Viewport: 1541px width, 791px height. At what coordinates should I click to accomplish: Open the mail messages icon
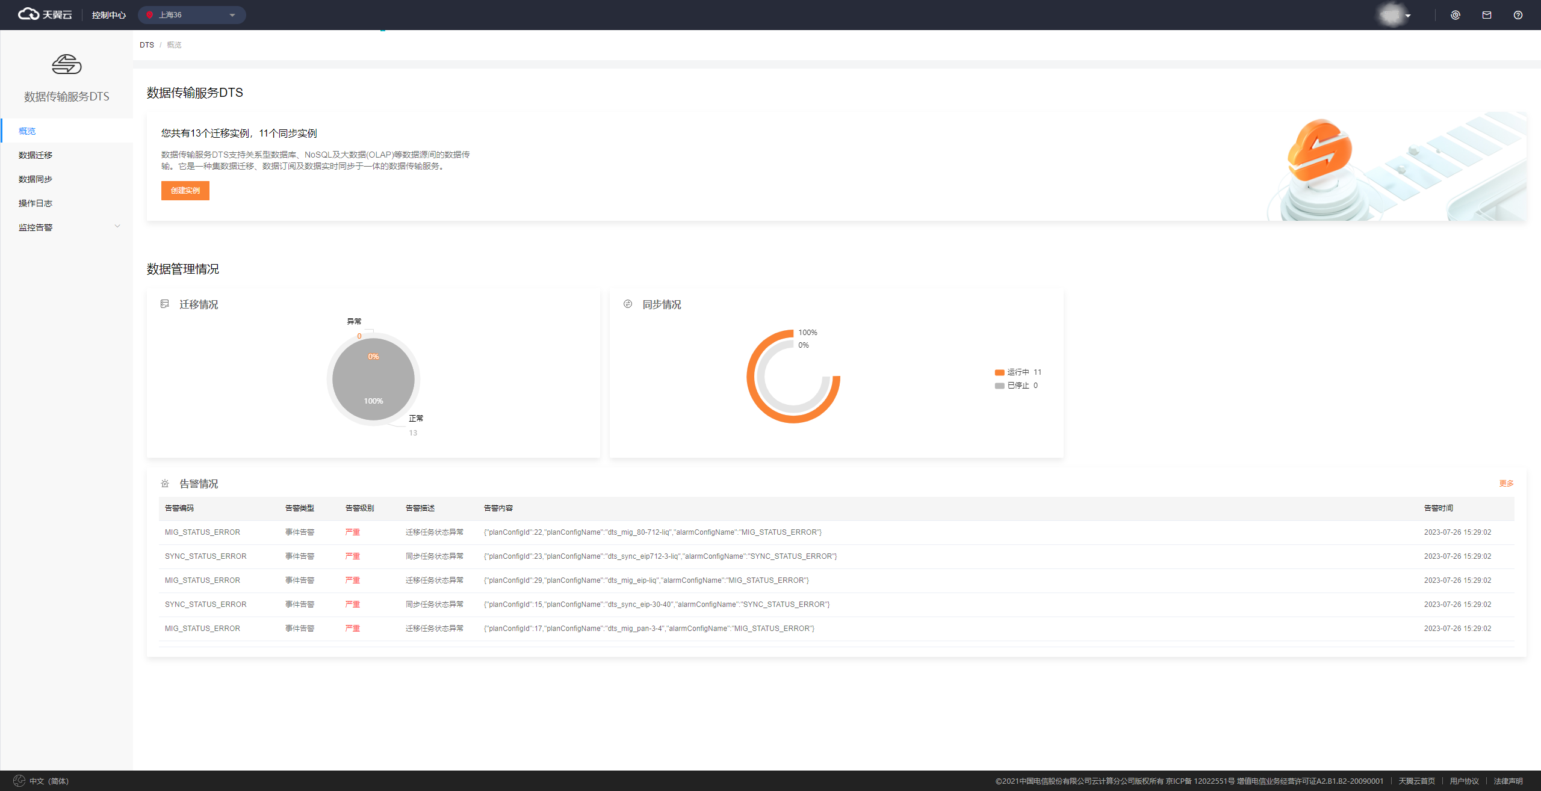[1486, 15]
